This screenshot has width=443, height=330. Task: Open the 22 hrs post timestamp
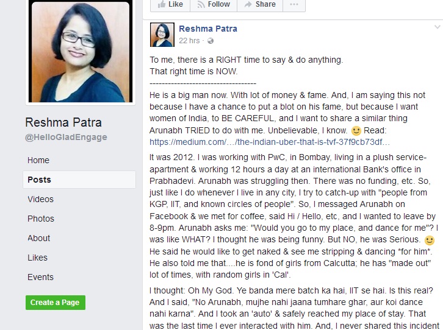coord(189,41)
